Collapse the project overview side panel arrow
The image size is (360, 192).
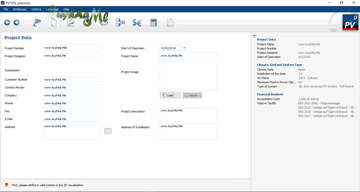254,36
